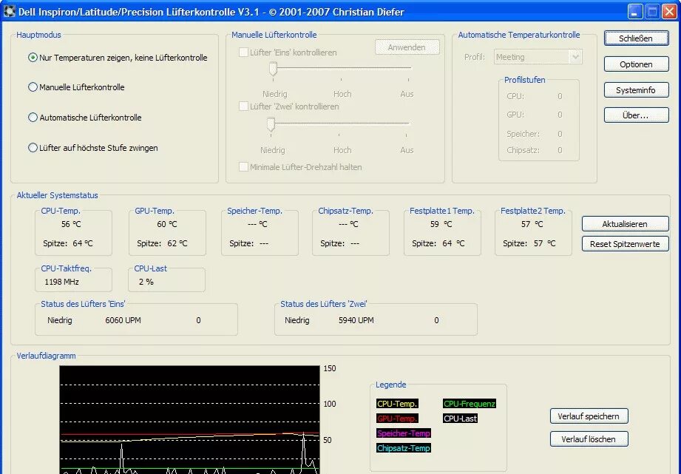The image size is (681, 474).
Task: Click the red GPU-Temp. legend label
Action: 397,419
